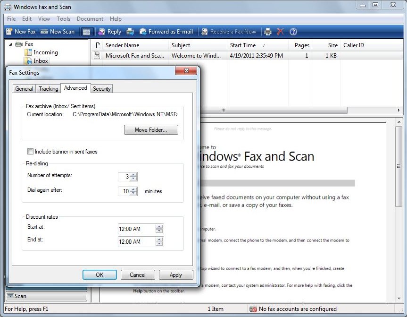Click Apply in Fax Settings
The width and height of the screenshot is (407, 317).
pos(176,275)
